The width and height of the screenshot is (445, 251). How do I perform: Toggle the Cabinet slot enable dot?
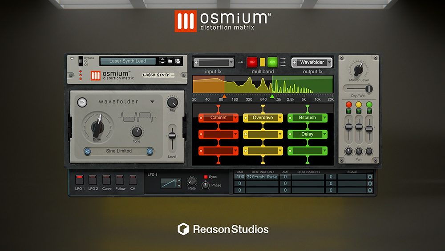tap(201, 118)
